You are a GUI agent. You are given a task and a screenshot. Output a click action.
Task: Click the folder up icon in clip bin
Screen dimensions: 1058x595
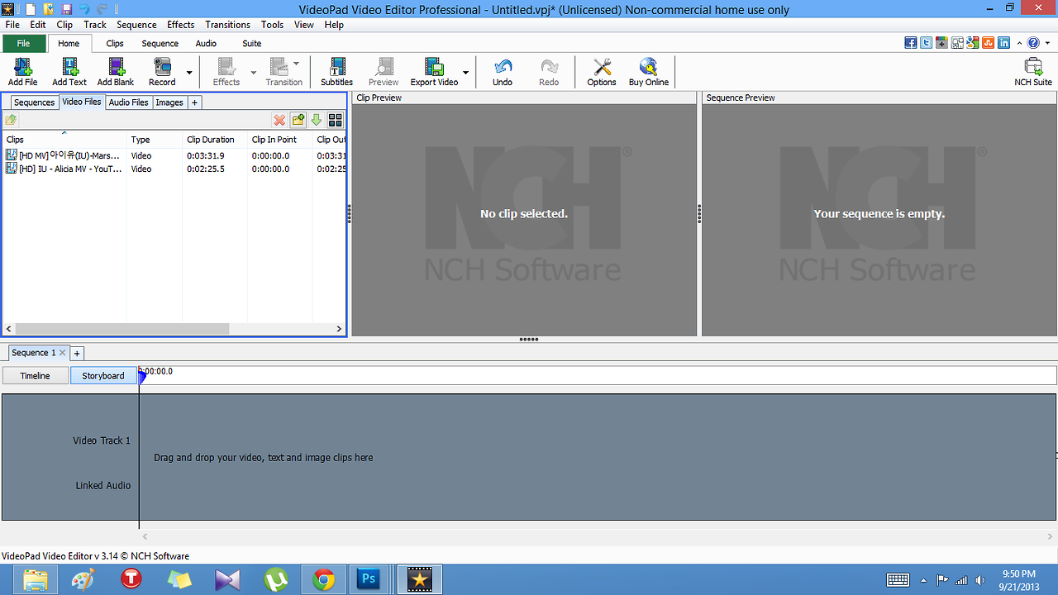click(x=11, y=120)
